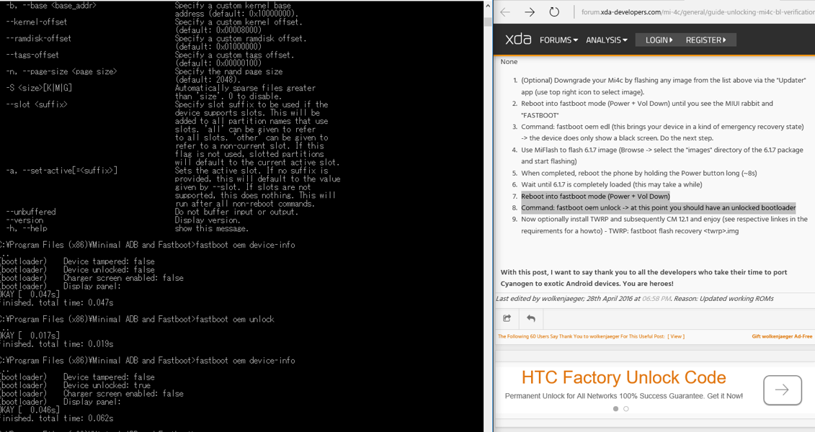
Task: Select '--slot <suffix>' option in terminal
Action: (36, 104)
